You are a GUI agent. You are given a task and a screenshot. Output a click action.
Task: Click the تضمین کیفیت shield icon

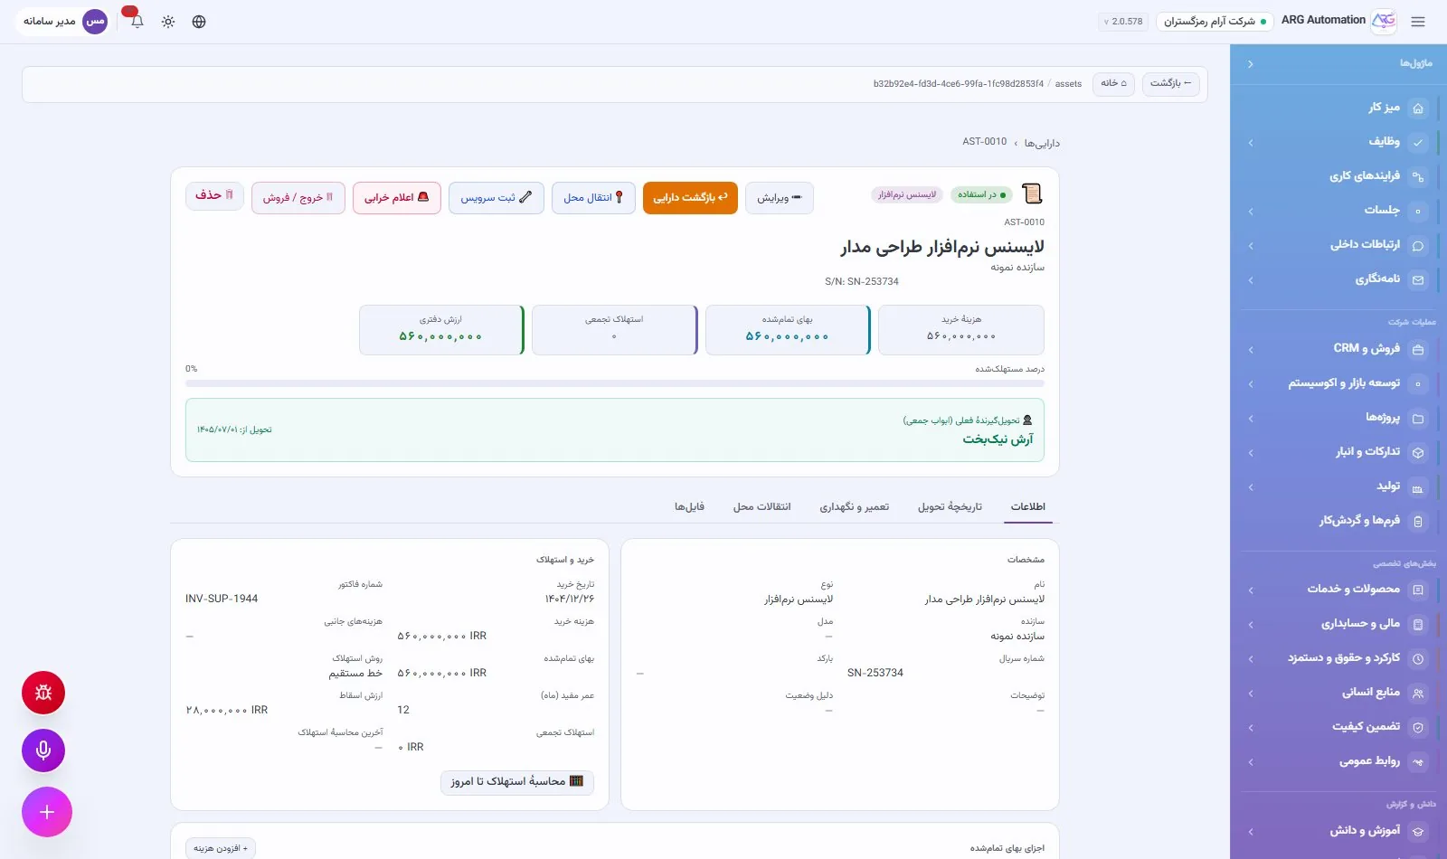tap(1418, 728)
